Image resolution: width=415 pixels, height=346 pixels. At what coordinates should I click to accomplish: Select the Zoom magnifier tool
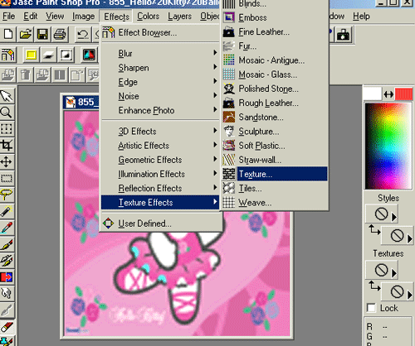coord(7,113)
